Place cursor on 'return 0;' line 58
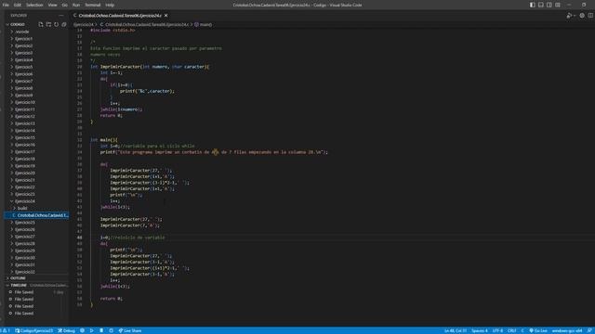The width and height of the screenshot is (595, 334). tap(112, 299)
